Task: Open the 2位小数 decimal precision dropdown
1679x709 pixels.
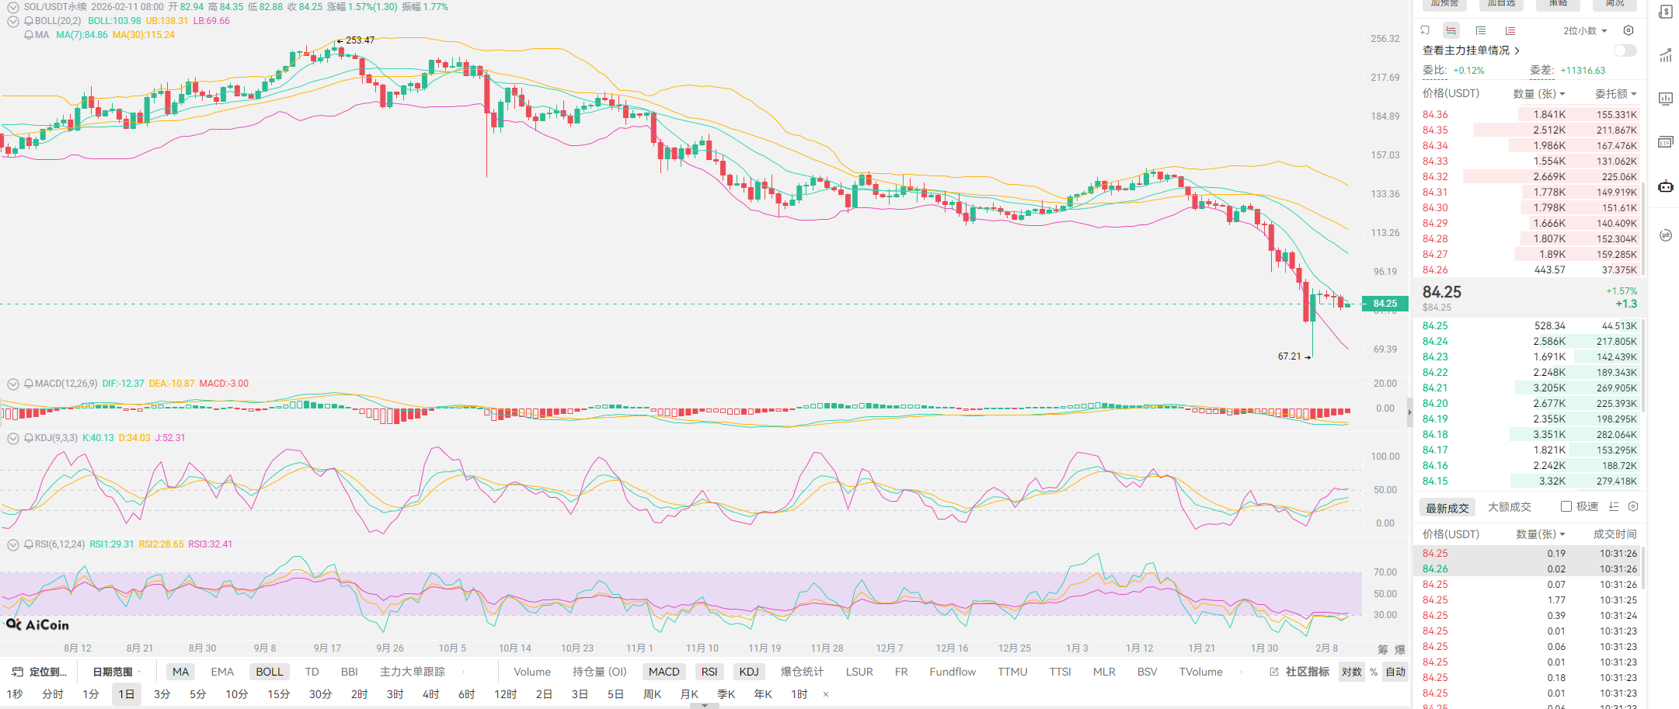Action: (x=1585, y=31)
